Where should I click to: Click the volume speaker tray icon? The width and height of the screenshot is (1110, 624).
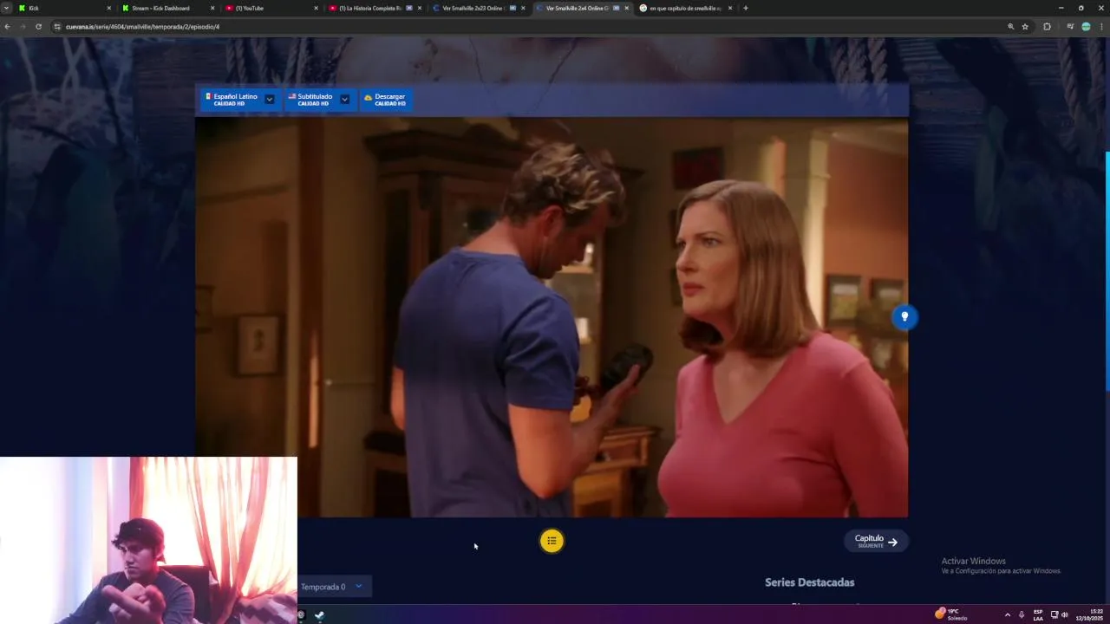point(1065,614)
